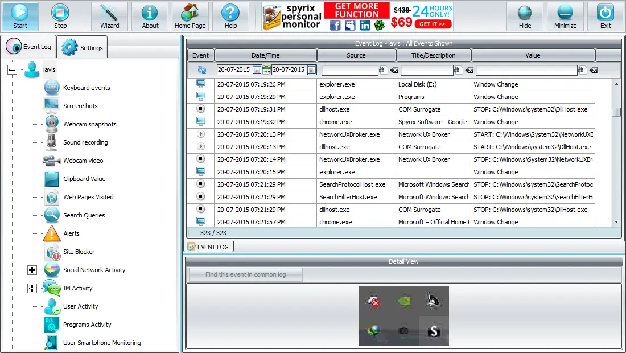The height and width of the screenshot is (353, 626).
Task: Open Search Queries category
Action: pos(84,215)
